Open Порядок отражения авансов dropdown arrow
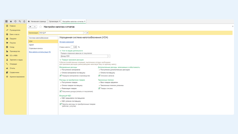 [109, 56]
